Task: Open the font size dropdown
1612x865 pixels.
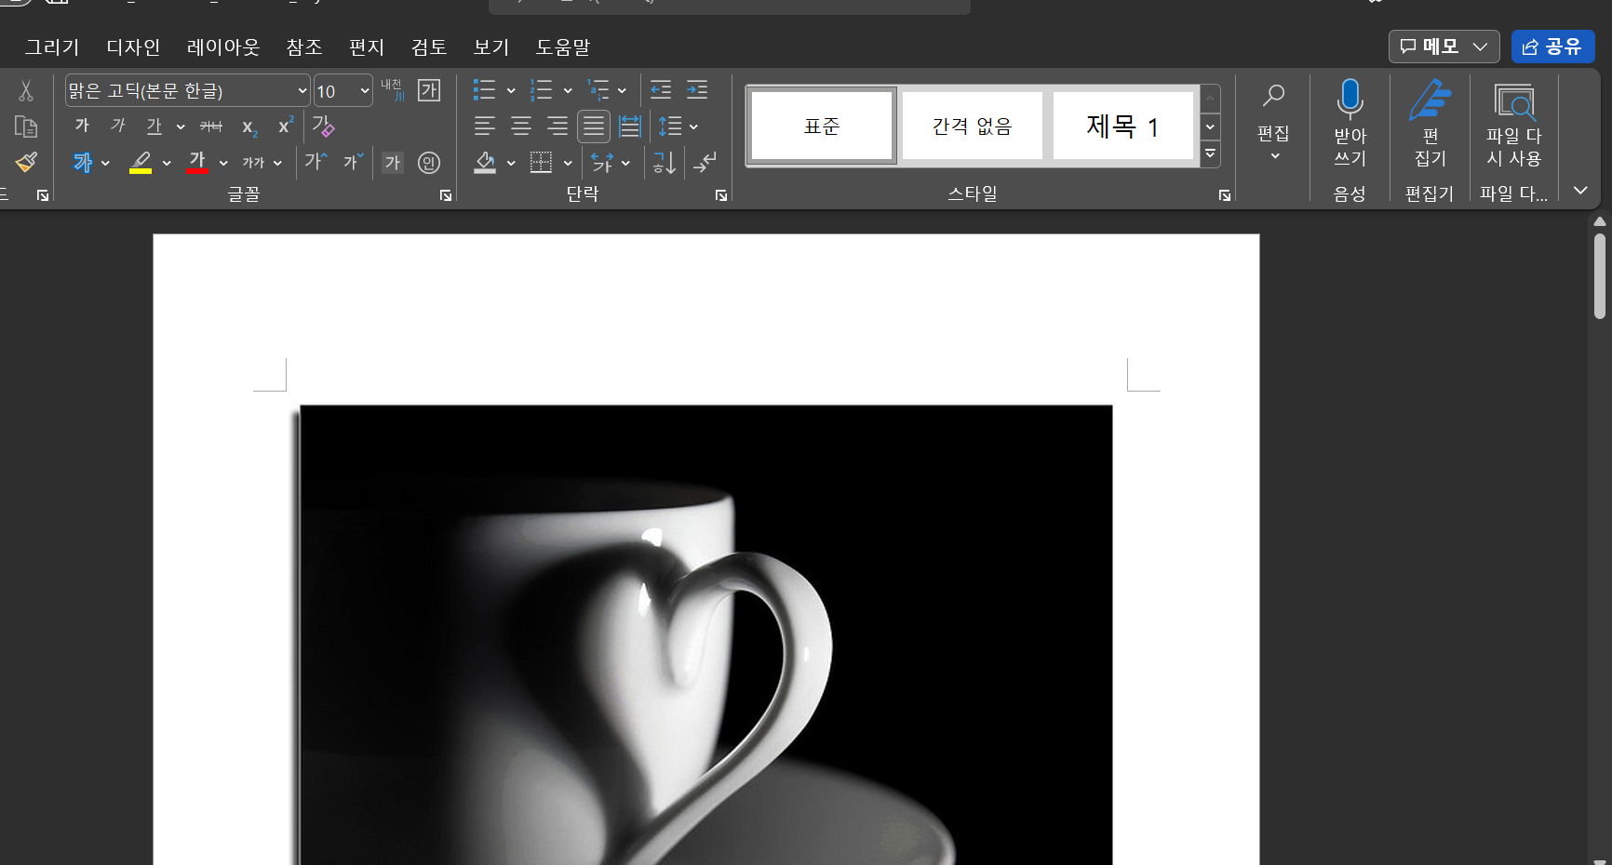Action: 365,91
